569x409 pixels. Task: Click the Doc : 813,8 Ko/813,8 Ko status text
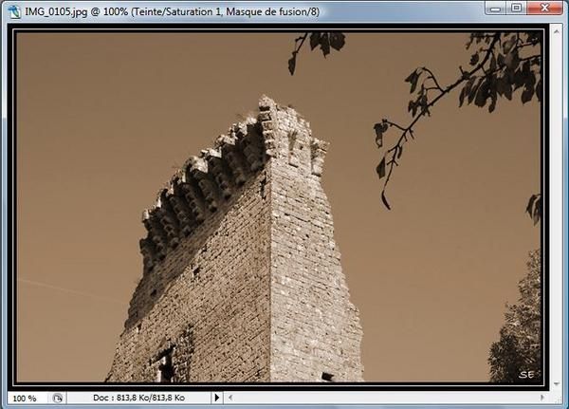(138, 398)
